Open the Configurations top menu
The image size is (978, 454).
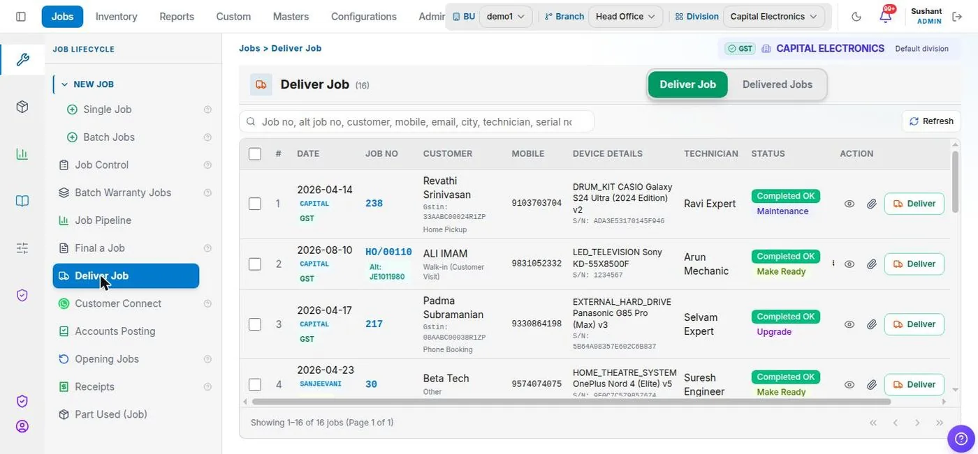click(x=363, y=16)
